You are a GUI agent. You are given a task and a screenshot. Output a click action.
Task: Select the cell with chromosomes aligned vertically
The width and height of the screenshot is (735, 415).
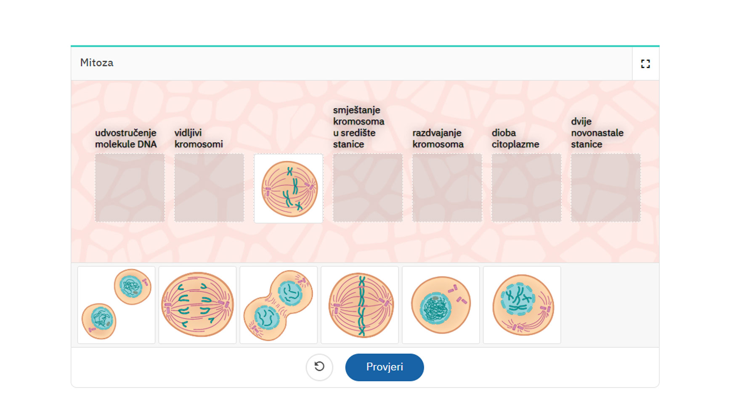coord(360,305)
